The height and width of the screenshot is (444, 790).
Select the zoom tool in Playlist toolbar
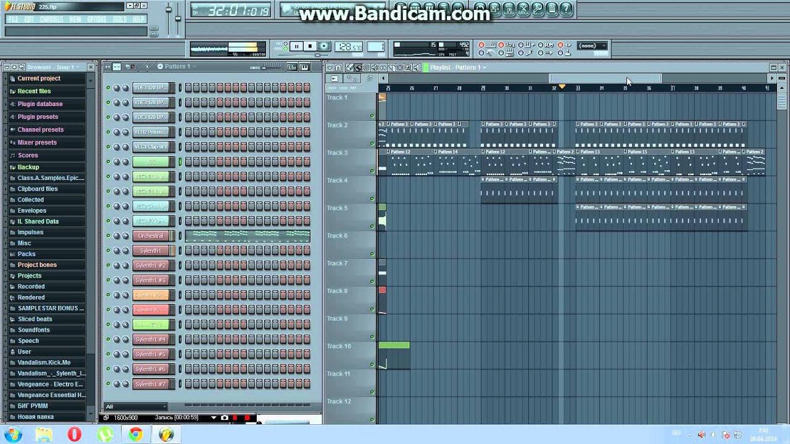click(x=408, y=68)
